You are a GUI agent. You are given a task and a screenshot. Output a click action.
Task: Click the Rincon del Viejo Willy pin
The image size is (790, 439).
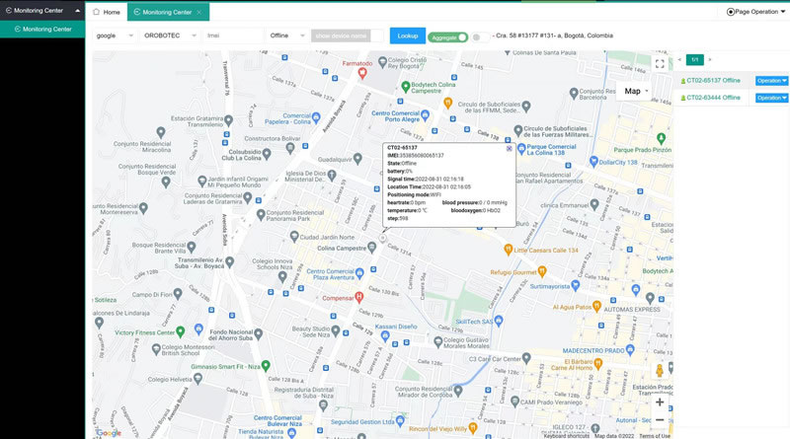tap(473, 428)
